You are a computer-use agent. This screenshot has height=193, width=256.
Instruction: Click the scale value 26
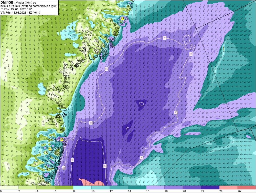pyautogui.click(x=239, y=191)
